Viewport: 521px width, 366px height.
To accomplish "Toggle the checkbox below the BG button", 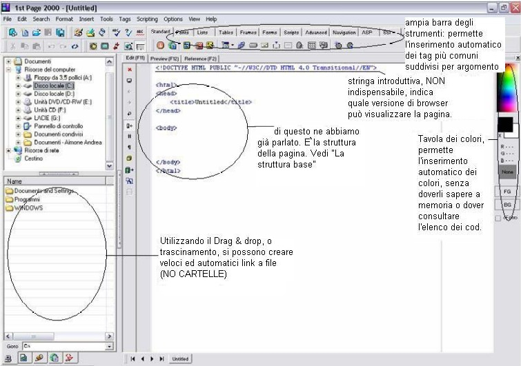I will tap(498, 218).
